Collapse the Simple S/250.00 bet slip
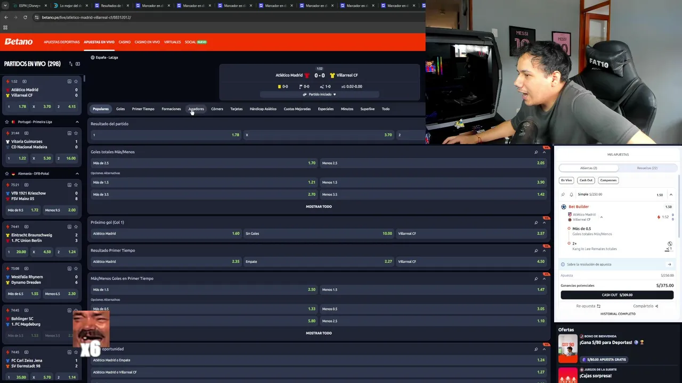Viewport: 682px width, 383px height. pyautogui.click(x=671, y=195)
